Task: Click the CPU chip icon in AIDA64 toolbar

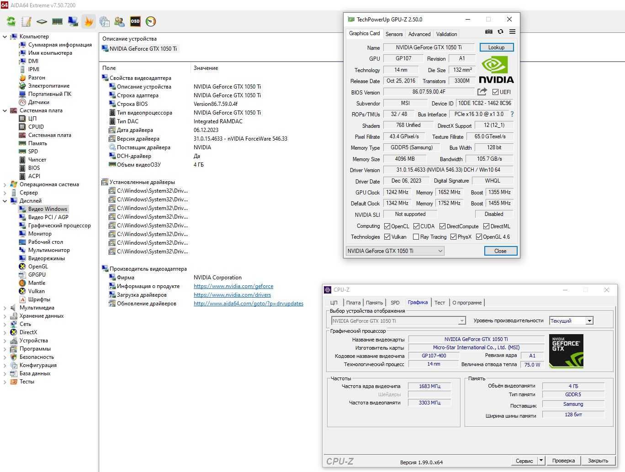Action: [x=42, y=21]
